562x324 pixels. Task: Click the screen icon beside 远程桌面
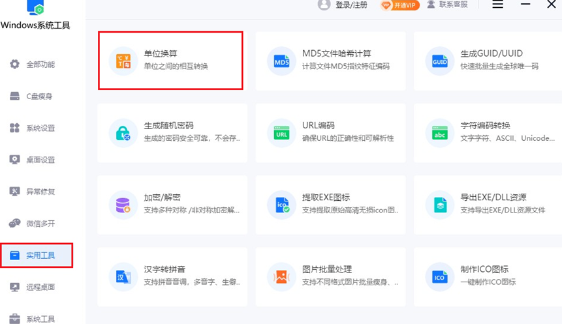pyautogui.click(x=14, y=287)
